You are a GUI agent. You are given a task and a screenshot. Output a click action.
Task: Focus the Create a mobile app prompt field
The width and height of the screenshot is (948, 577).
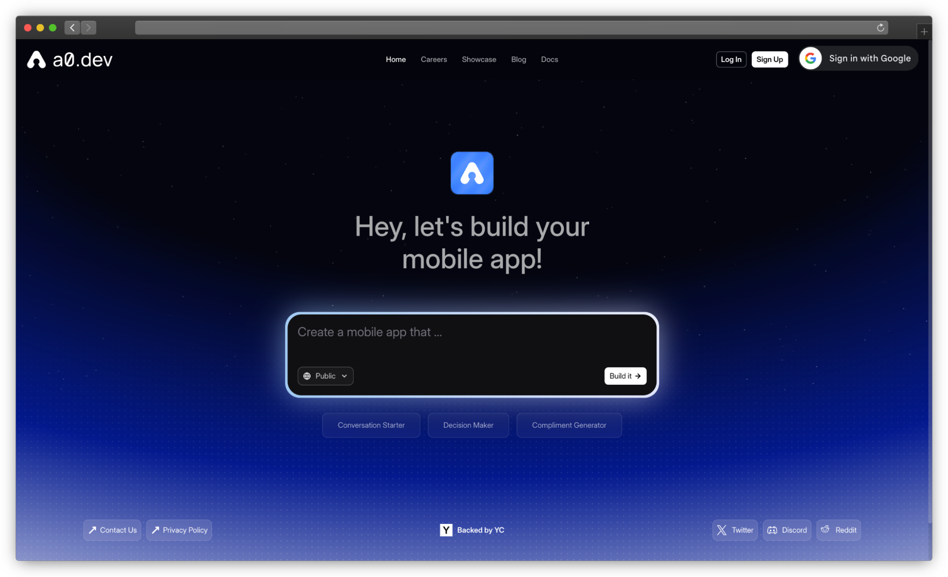pyautogui.click(x=471, y=339)
